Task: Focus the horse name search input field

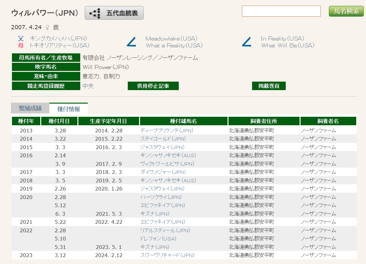Action: pyautogui.click(x=281, y=11)
